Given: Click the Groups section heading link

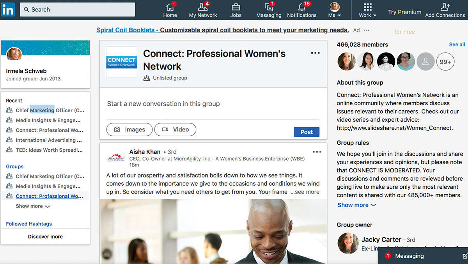Looking at the screenshot, I should click(15, 167).
